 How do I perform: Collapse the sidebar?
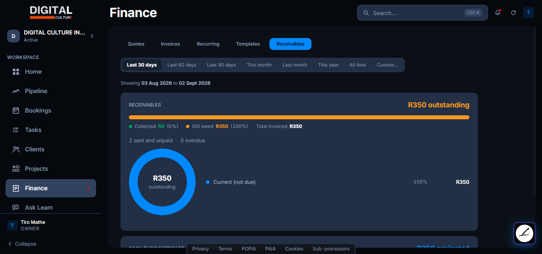pos(22,244)
